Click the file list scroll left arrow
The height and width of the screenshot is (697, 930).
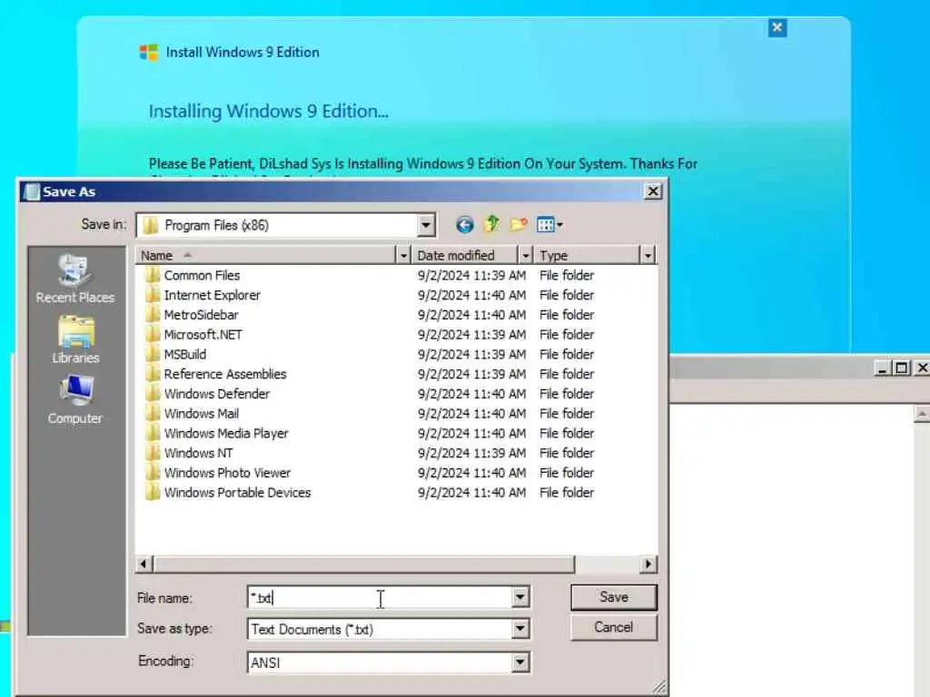[x=143, y=564]
